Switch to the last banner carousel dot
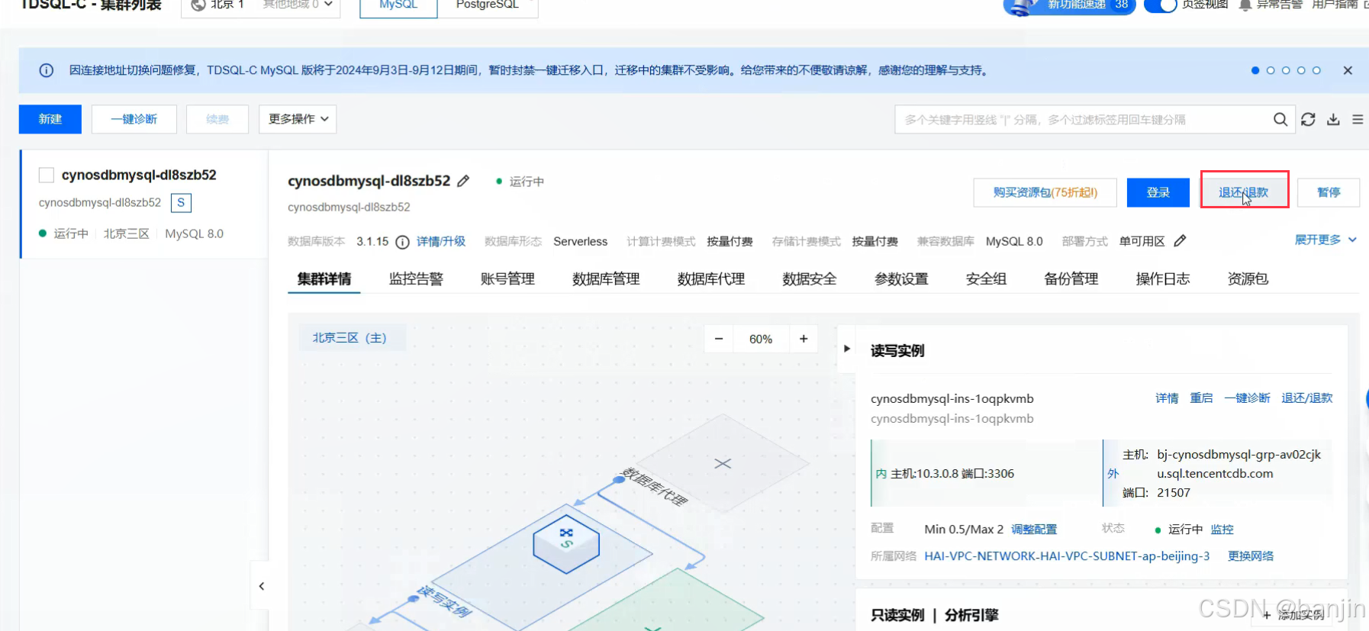Screen dimensions: 1369x631 tap(1316, 70)
